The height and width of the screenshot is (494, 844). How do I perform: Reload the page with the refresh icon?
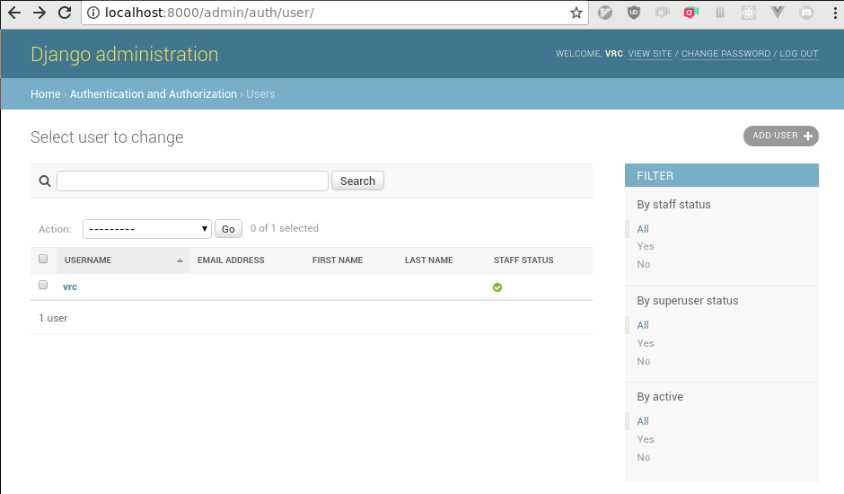click(65, 13)
